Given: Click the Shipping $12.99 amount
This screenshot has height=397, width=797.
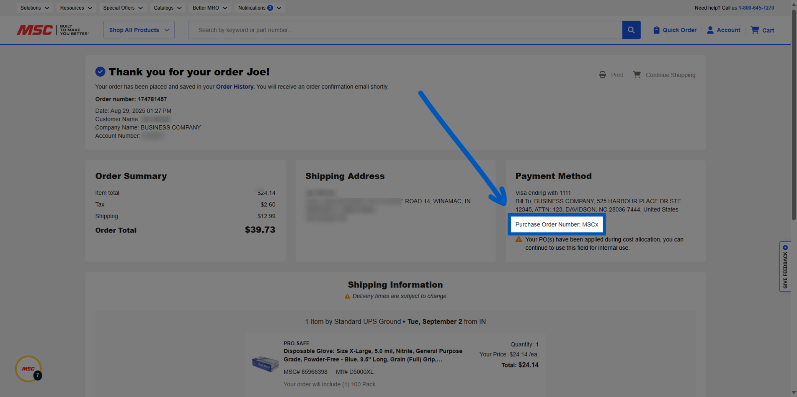Looking at the screenshot, I should pyautogui.click(x=266, y=216).
